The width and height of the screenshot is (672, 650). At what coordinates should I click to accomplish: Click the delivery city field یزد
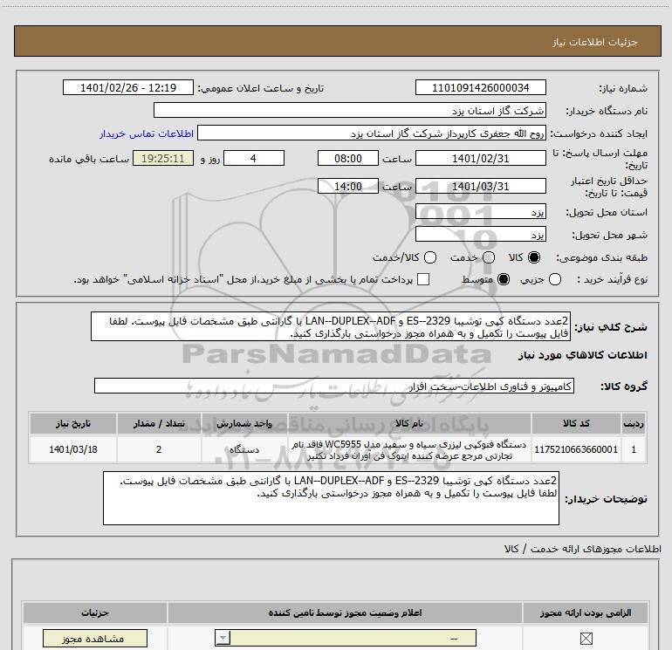(480, 235)
